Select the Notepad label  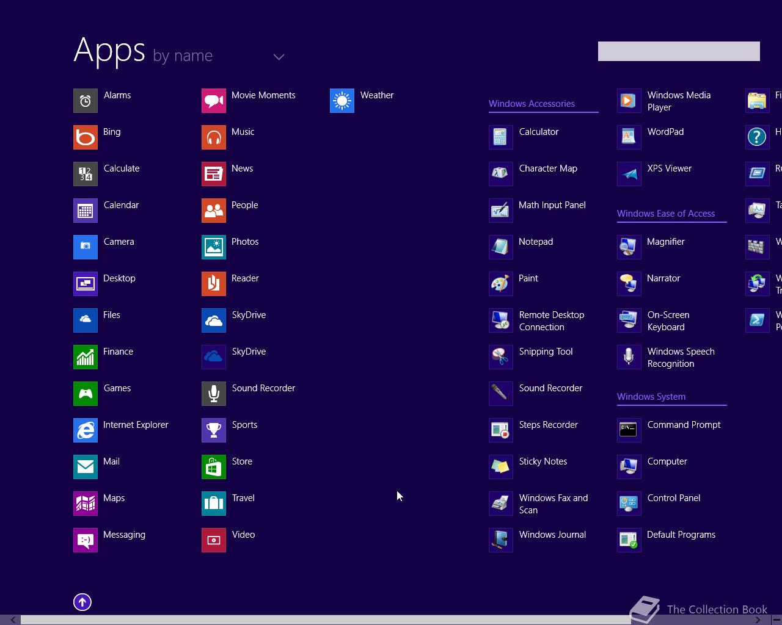click(x=536, y=242)
